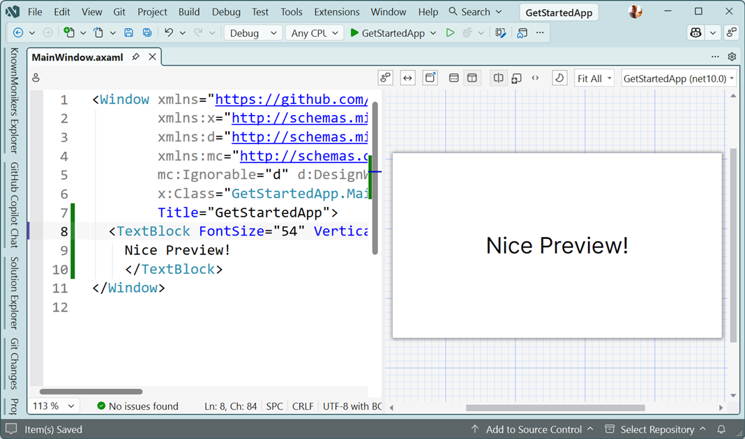Click the preview pane horizontal scrollbar thumb
The height and width of the screenshot is (439, 745).
coord(555,408)
